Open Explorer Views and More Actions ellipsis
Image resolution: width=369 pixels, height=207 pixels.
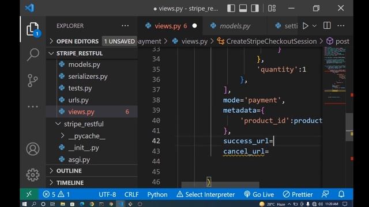tap(125, 25)
